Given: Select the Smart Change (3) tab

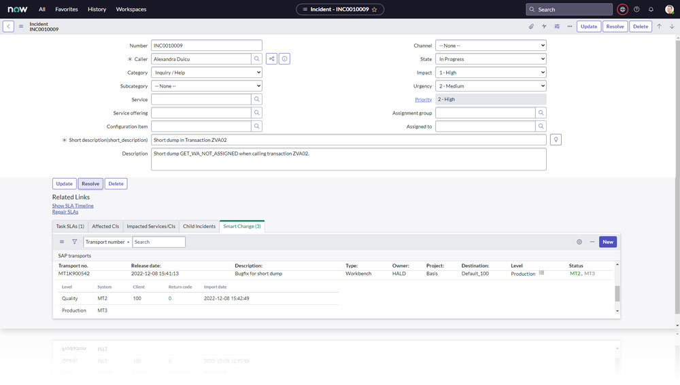Looking at the screenshot, I should [x=242, y=226].
